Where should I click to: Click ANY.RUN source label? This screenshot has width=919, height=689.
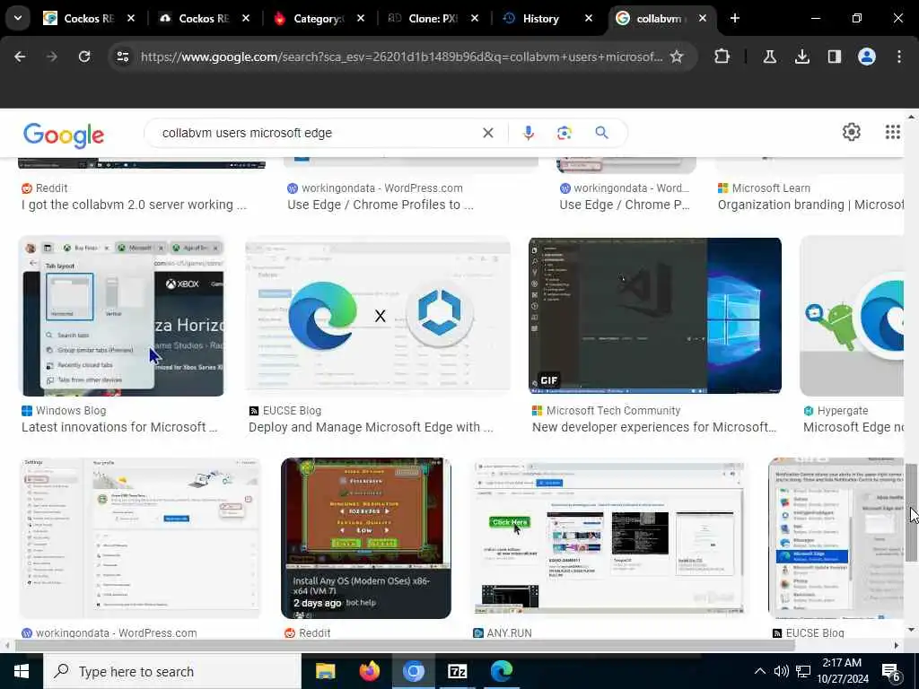(x=503, y=633)
